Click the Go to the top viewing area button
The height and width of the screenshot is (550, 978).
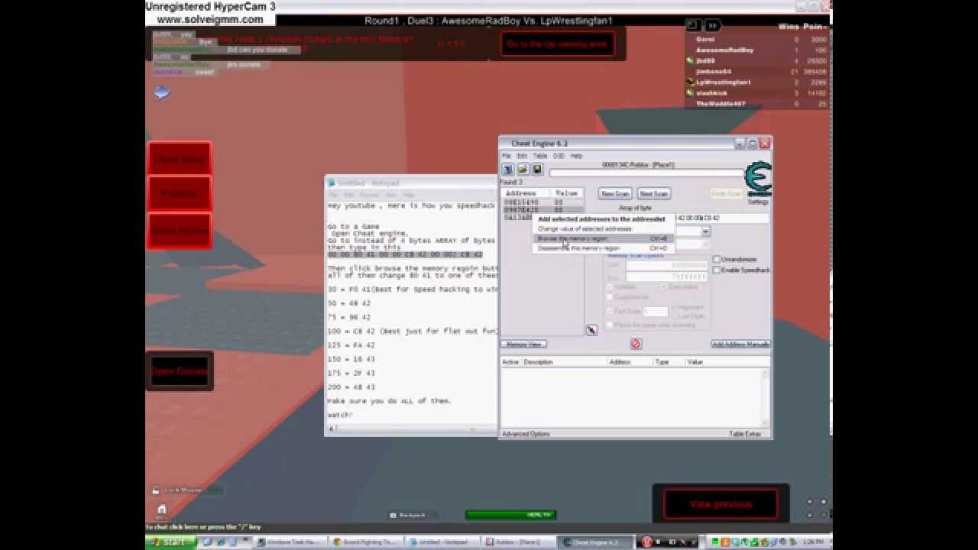[x=557, y=44]
